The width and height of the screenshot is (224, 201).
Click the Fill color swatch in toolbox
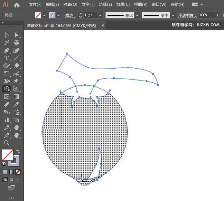[x=7, y=155]
